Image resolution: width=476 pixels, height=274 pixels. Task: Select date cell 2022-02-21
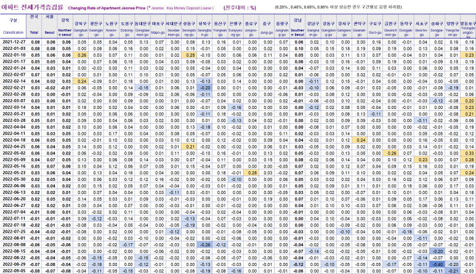14,87
